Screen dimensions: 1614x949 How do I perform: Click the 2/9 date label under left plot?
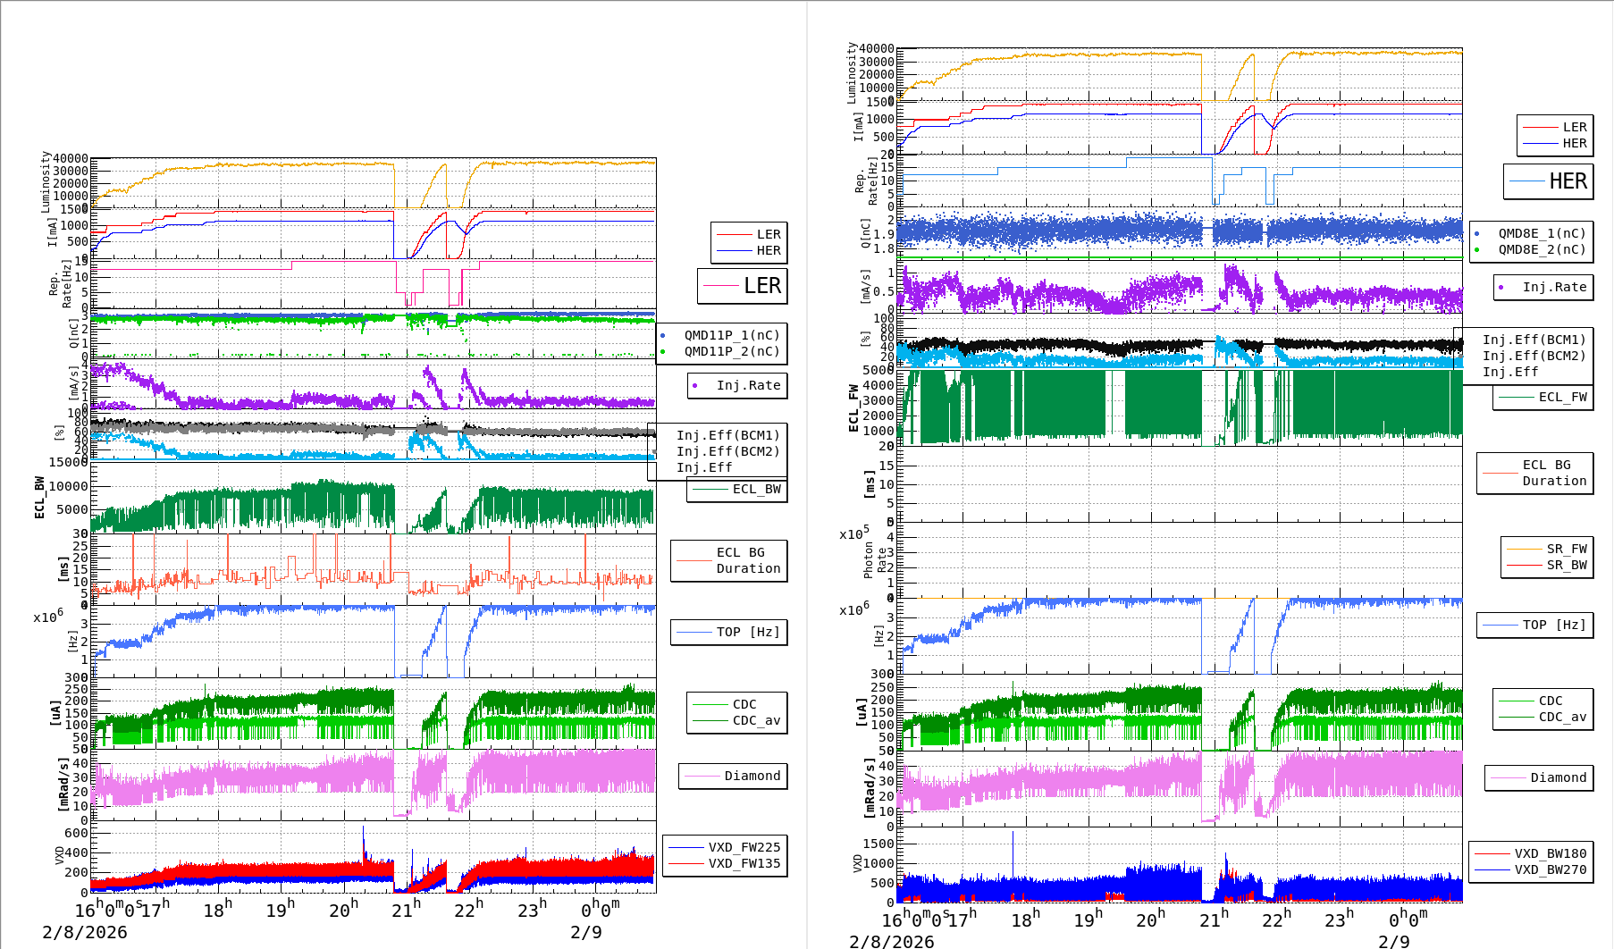[x=586, y=932]
